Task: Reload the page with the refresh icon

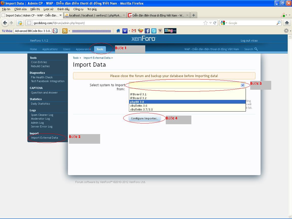Action: [215, 23]
